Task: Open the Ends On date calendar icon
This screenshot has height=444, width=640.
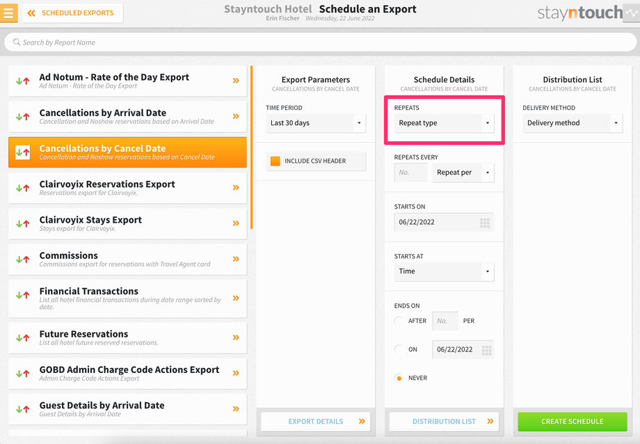Action: 486,350
